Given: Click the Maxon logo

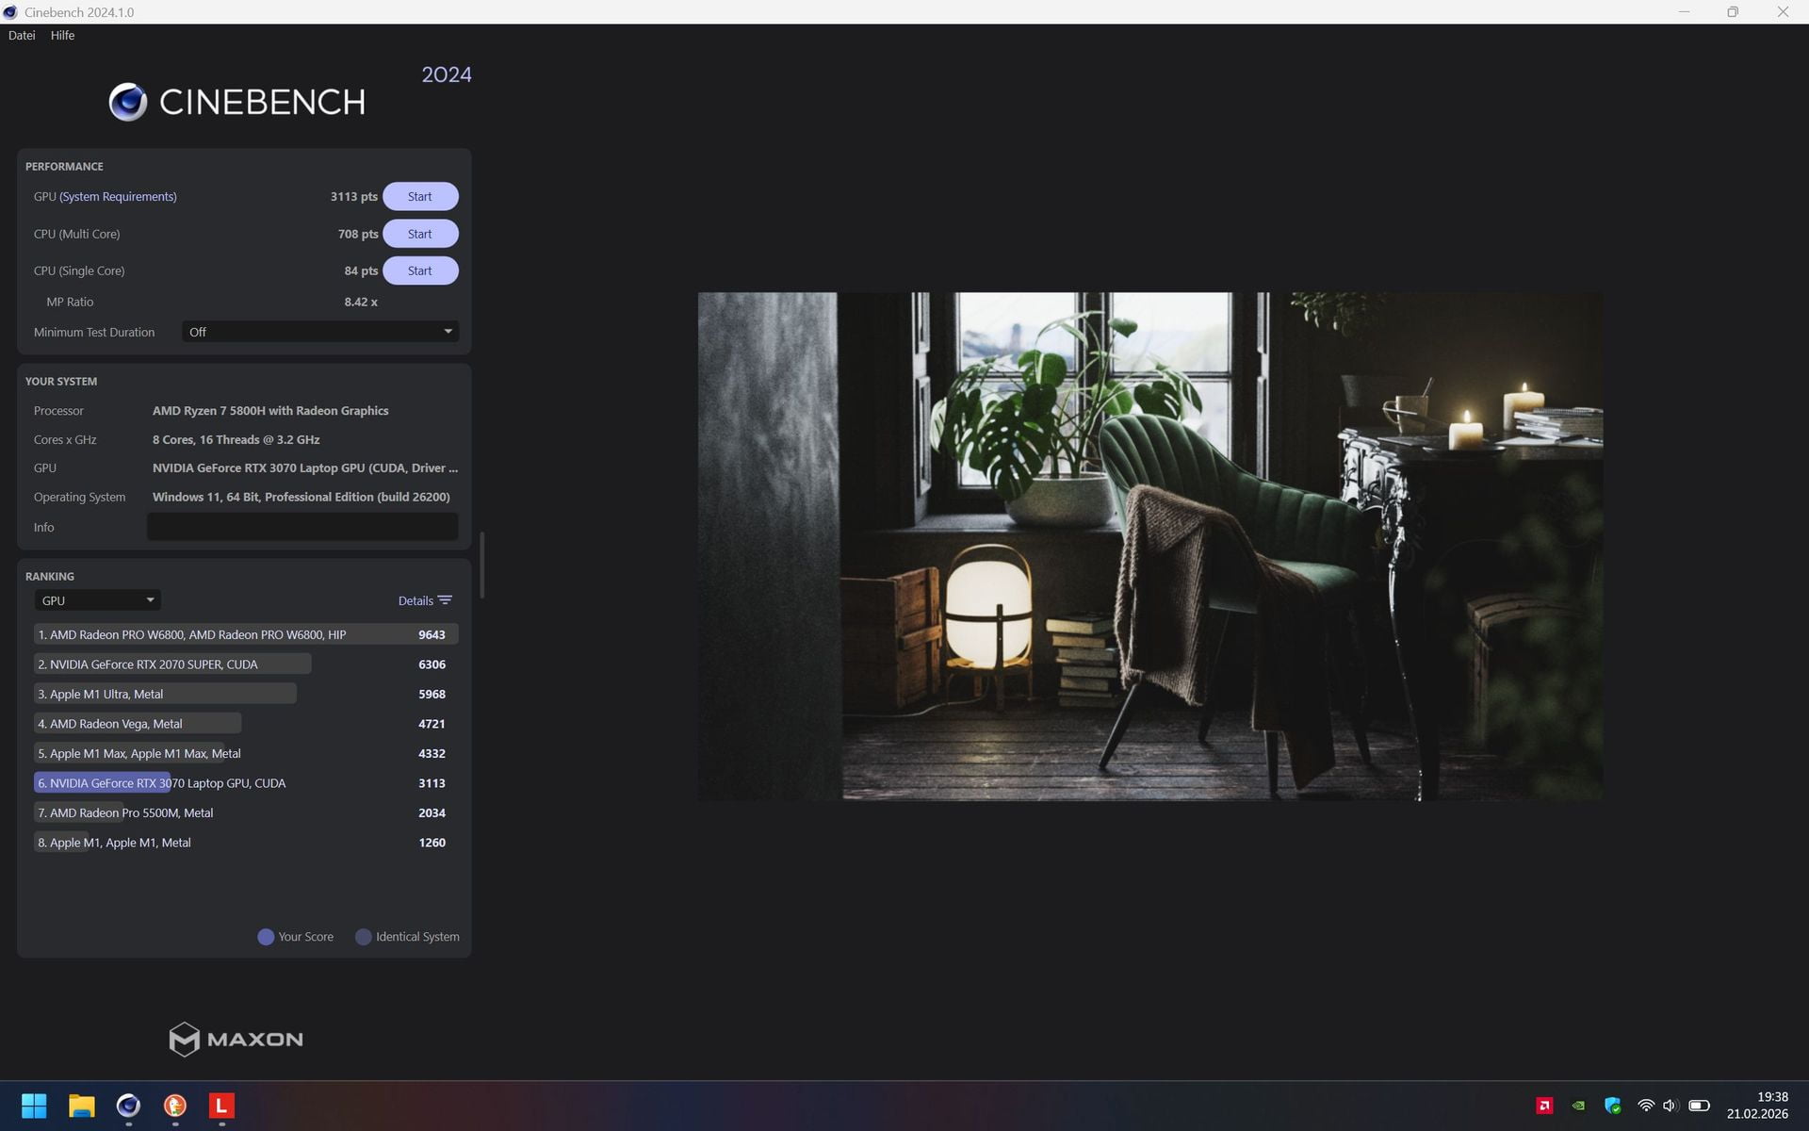Looking at the screenshot, I should click(x=236, y=1039).
